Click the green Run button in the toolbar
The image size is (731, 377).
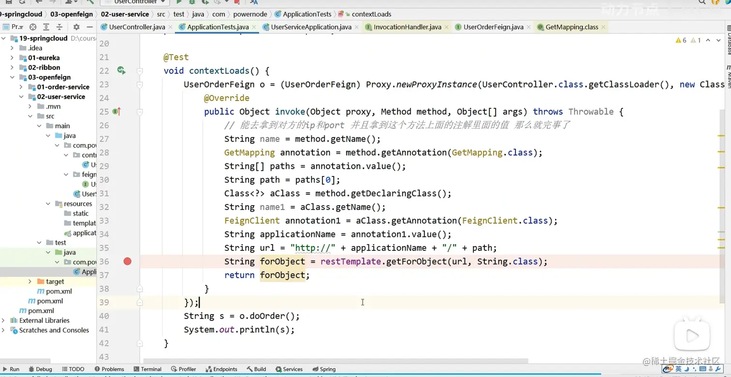pyautogui.click(x=179, y=2)
